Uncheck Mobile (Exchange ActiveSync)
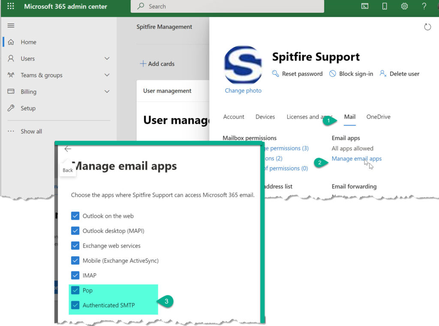Screen dimensions: 439x326 click(75, 260)
